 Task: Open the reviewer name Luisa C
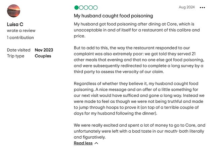click(15, 24)
